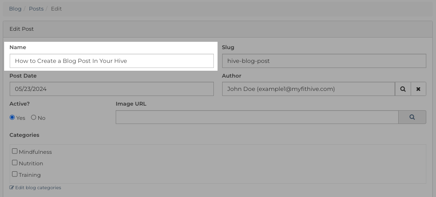Click into the Name input field
436x197 pixels.
click(x=112, y=61)
